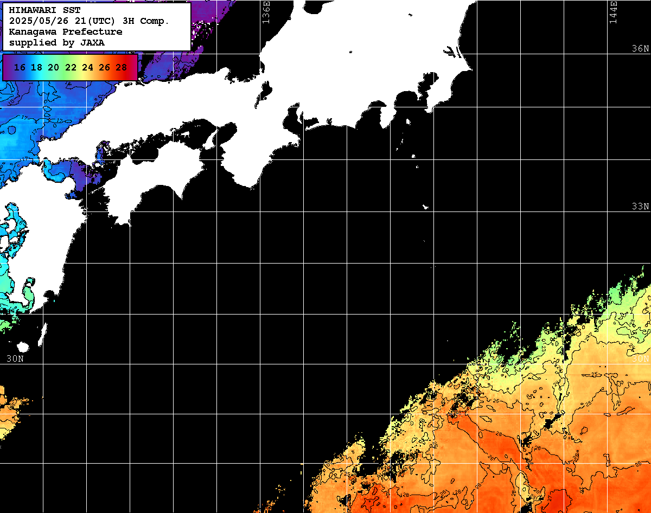Click the 30N label at the right edge
This screenshot has width=651, height=513.
(x=640, y=358)
